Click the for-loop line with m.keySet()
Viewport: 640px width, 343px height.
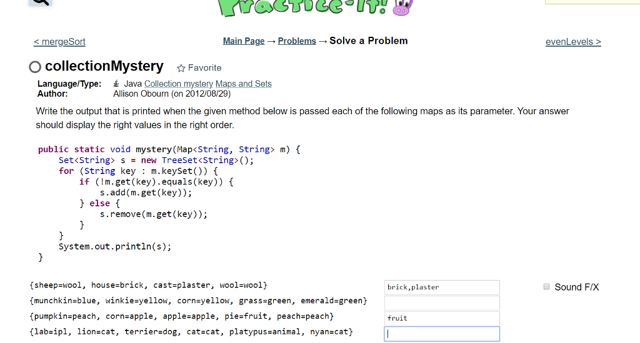138,171
